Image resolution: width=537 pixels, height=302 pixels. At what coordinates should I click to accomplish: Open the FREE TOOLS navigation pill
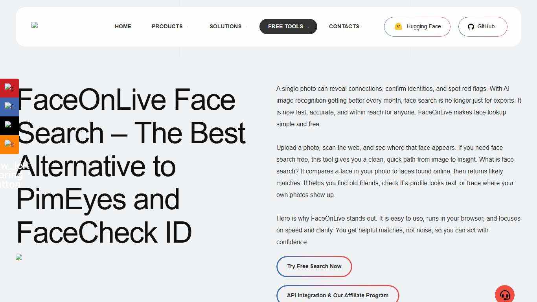point(286,26)
